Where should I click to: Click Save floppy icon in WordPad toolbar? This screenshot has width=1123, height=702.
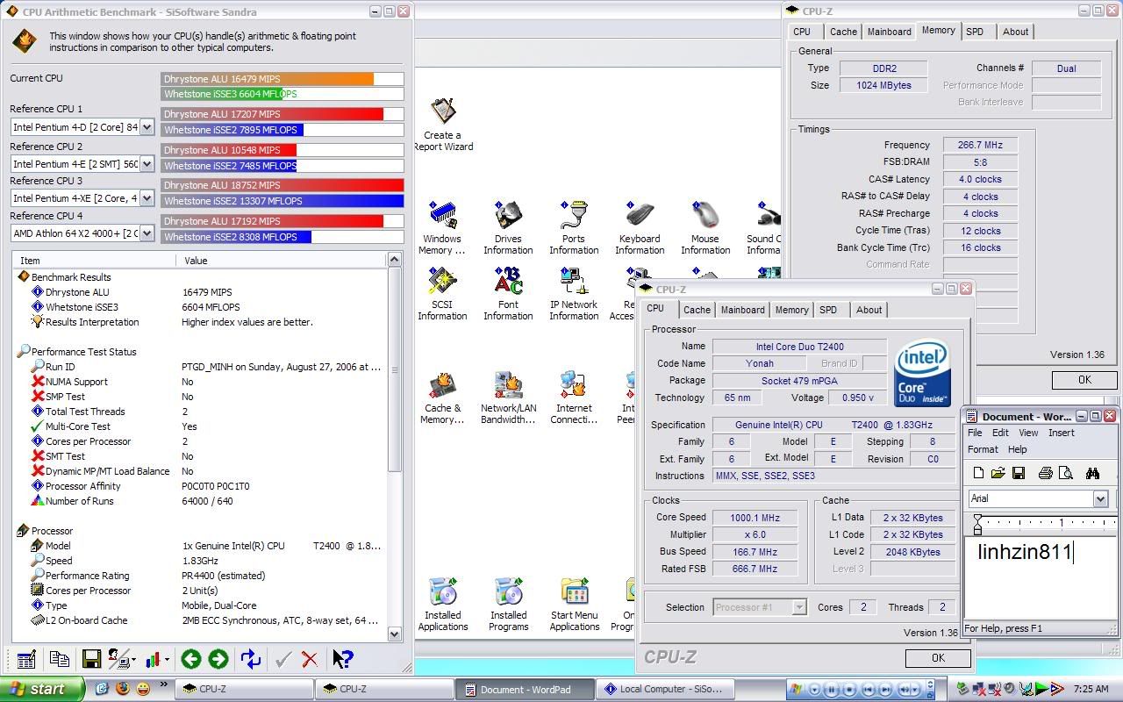1018,473
